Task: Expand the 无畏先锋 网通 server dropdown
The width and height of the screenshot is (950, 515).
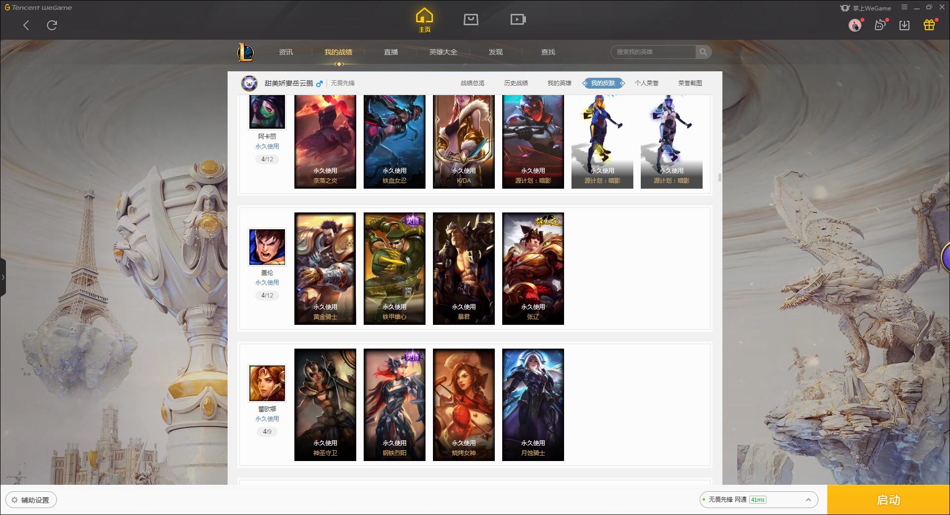Action: coord(759,500)
